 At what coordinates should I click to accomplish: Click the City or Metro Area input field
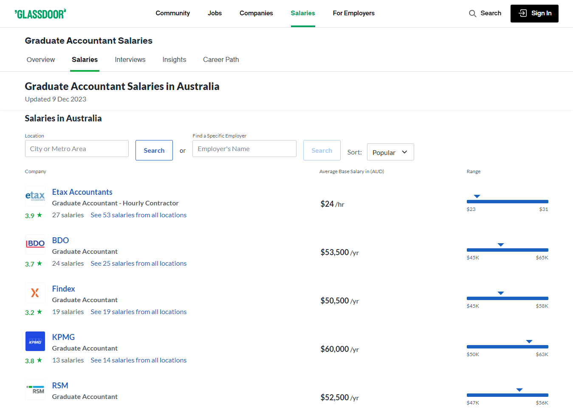pos(76,149)
